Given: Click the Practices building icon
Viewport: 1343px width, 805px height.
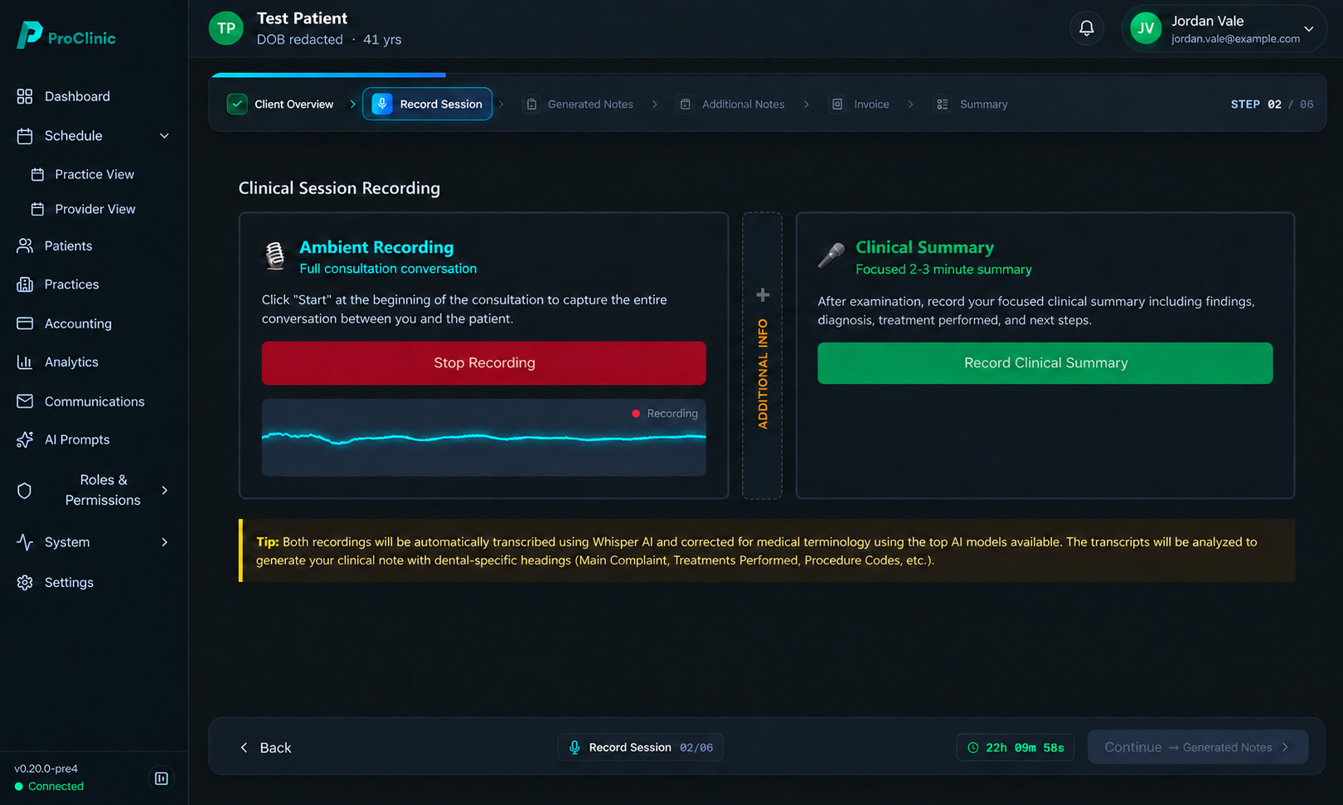Looking at the screenshot, I should tap(25, 284).
